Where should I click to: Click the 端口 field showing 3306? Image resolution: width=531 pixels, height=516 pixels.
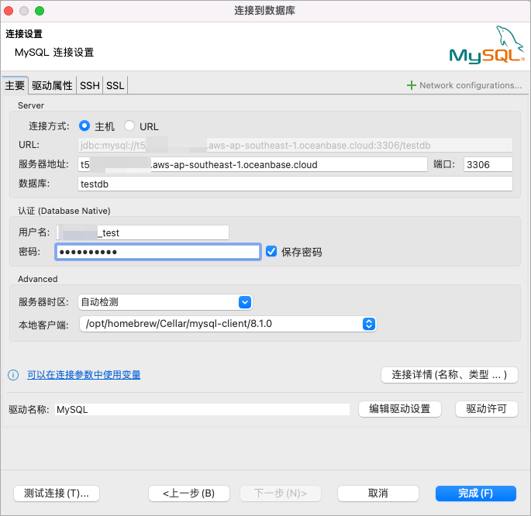click(488, 165)
